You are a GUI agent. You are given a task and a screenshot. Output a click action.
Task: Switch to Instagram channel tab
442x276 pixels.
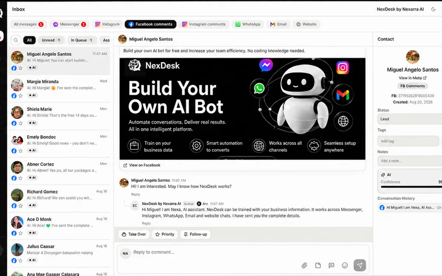coord(107,24)
